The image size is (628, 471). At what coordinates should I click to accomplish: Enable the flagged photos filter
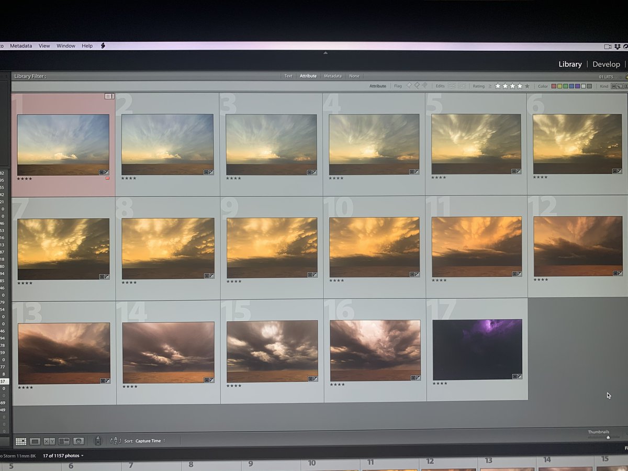409,86
